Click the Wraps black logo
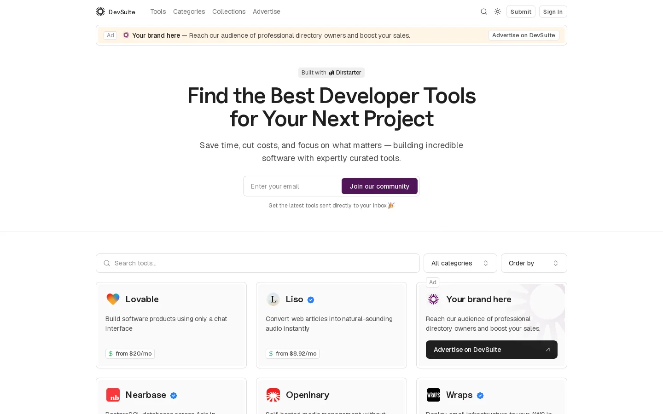Image resolution: width=663 pixels, height=414 pixels. pyautogui.click(x=433, y=395)
